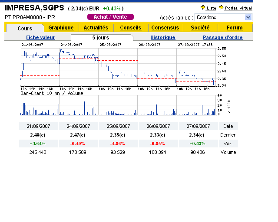Click the 21/09/2007 table header cell

point(39,126)
